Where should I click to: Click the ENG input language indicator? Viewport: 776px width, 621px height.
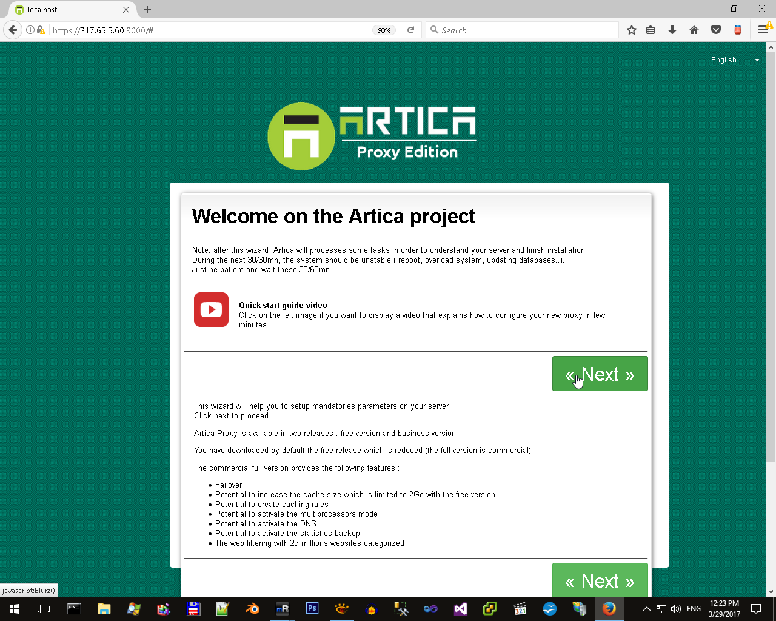pos(694,609)
